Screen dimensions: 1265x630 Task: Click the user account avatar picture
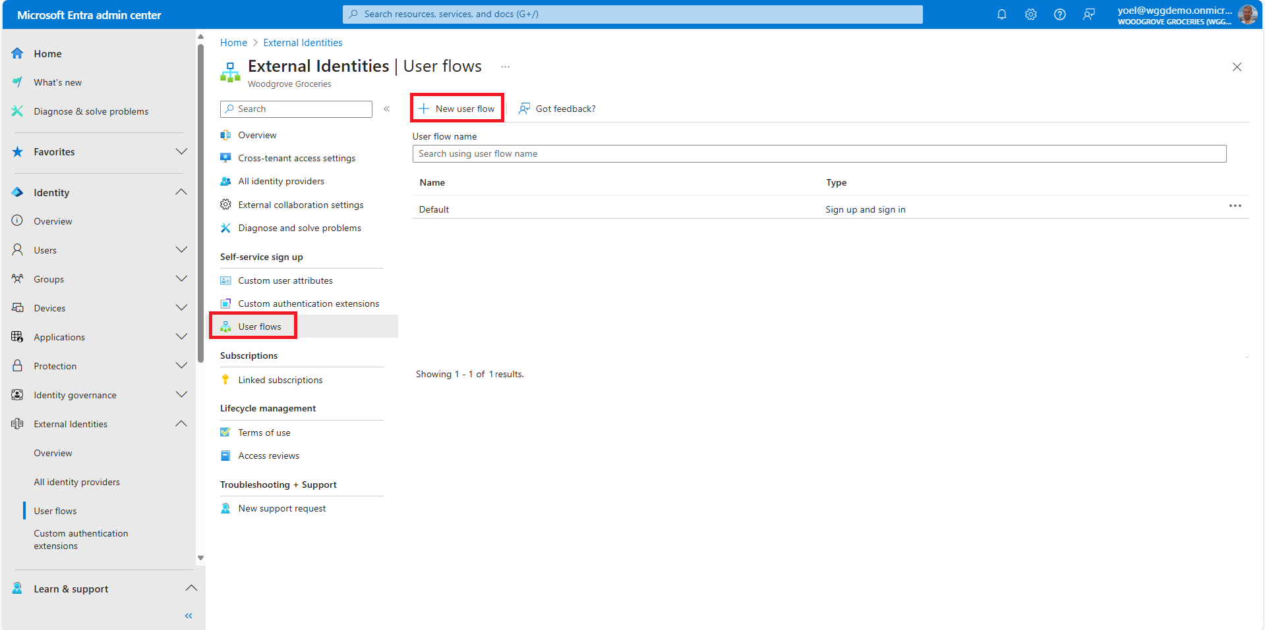[x=1247, y=14]
